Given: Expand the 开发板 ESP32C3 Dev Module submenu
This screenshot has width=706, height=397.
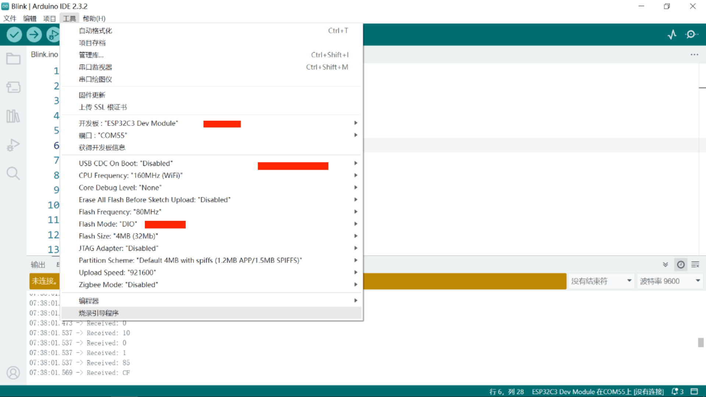Looking at the screenshot, I should [212, 123].
